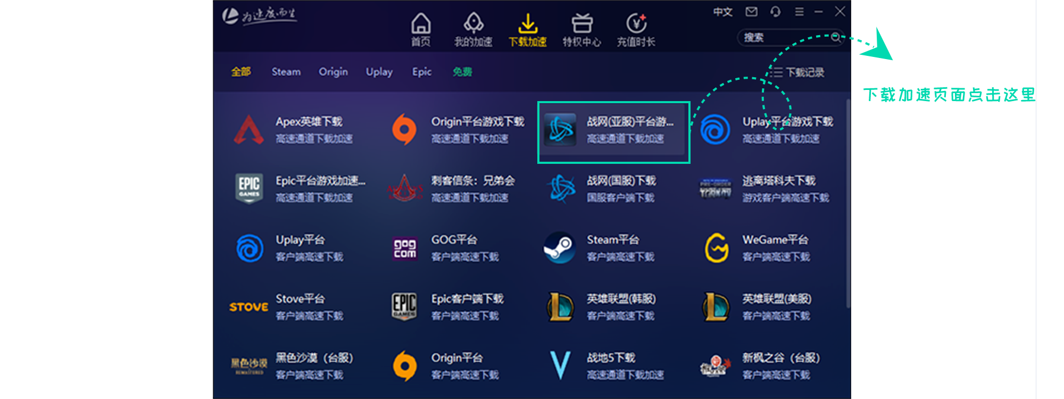Screen dimensions: 1064x399
Task: Select the Origin filter tab
Action: (x=333, y=71)
